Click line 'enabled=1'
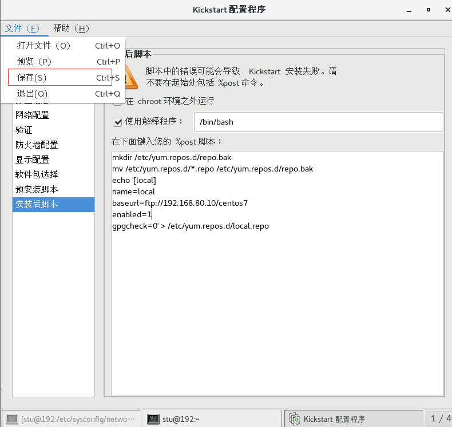This screenshot has width=452, height=427. [132, 215]
